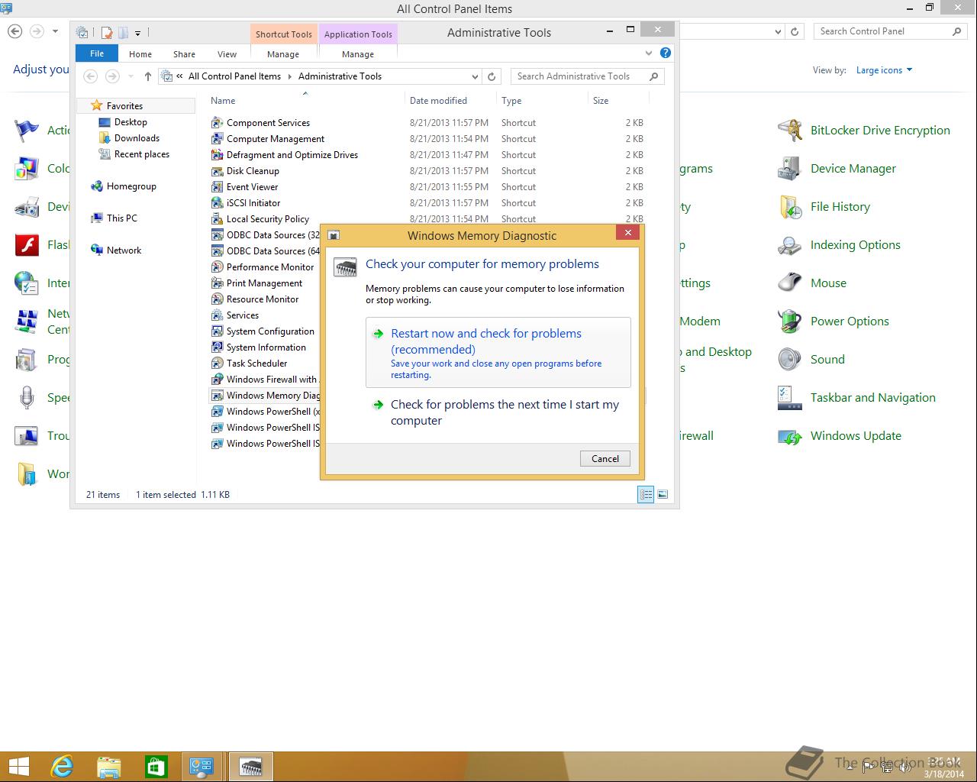Choose Check for problems next time I start
The image size is (977, 782).
click(498, 412)
